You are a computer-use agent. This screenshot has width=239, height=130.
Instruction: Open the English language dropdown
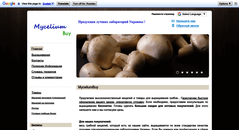(48, 4)
